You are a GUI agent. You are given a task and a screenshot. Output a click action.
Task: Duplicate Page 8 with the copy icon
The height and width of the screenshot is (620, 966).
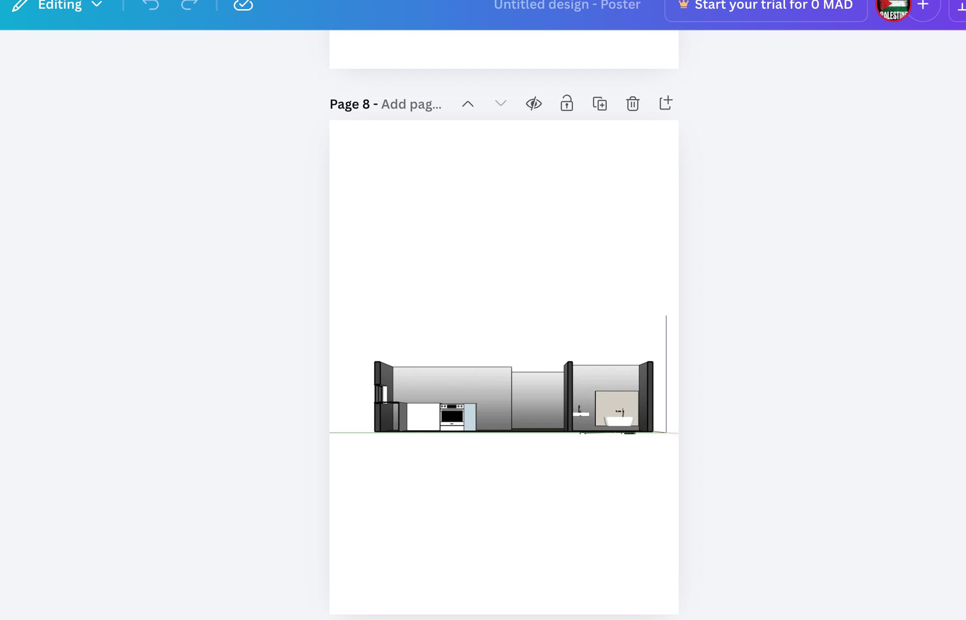coord(599,104)
